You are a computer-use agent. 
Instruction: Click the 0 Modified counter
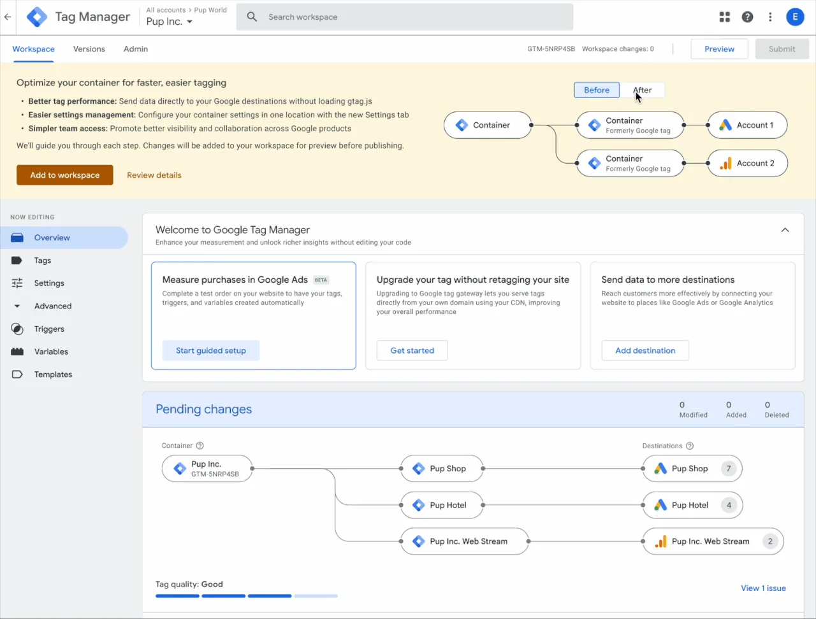[693, 409]
